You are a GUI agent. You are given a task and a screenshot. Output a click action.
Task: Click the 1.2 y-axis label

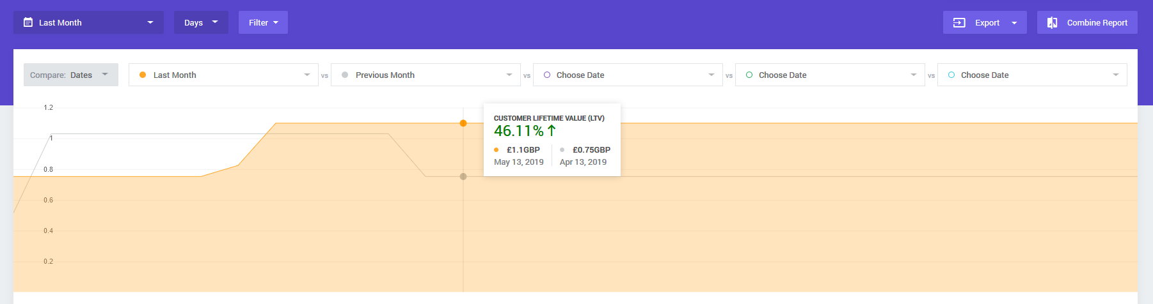pyautogui.click(x=49, y=107)
